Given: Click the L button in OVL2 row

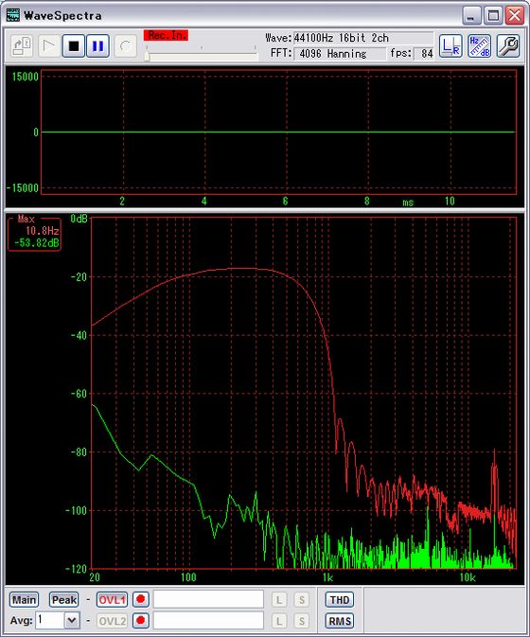Looking at the screenshot, I should coord(279,621).
